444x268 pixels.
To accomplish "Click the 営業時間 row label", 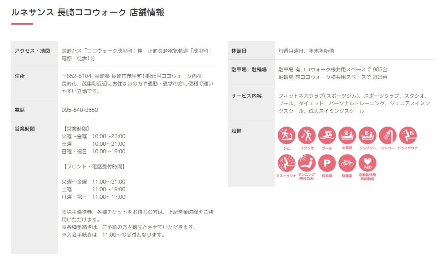I will click(x=25, y=128).
